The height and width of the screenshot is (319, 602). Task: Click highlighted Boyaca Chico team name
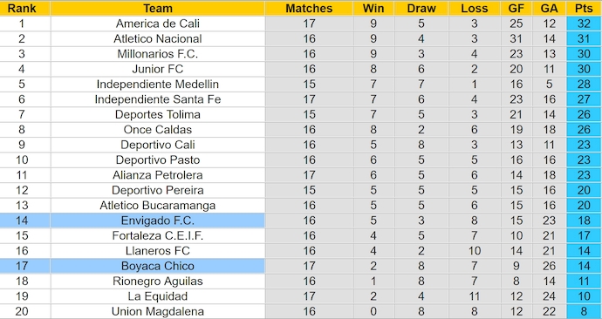tap(157, 266)
